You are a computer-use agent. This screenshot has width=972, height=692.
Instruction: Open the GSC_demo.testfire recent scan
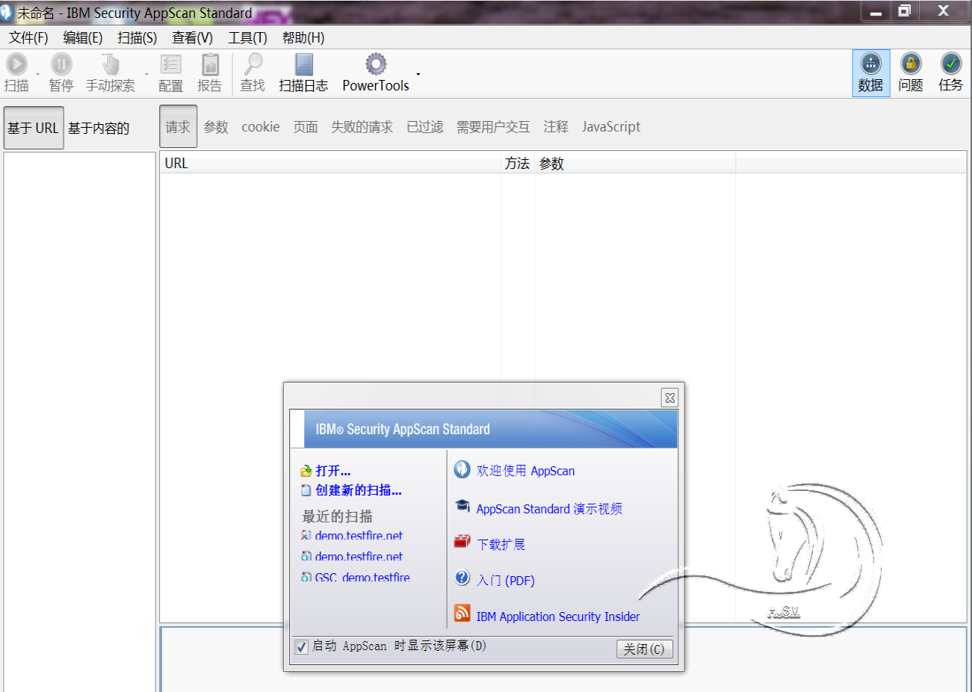362,578
